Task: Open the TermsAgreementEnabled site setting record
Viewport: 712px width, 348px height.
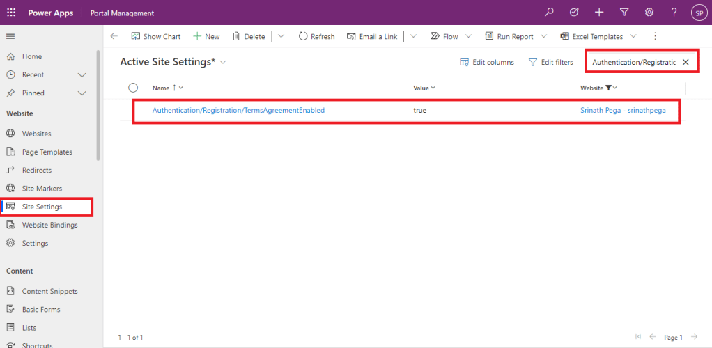Action: tap(238, 110)
